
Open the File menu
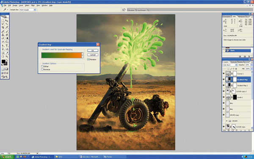tap(5, 6)
